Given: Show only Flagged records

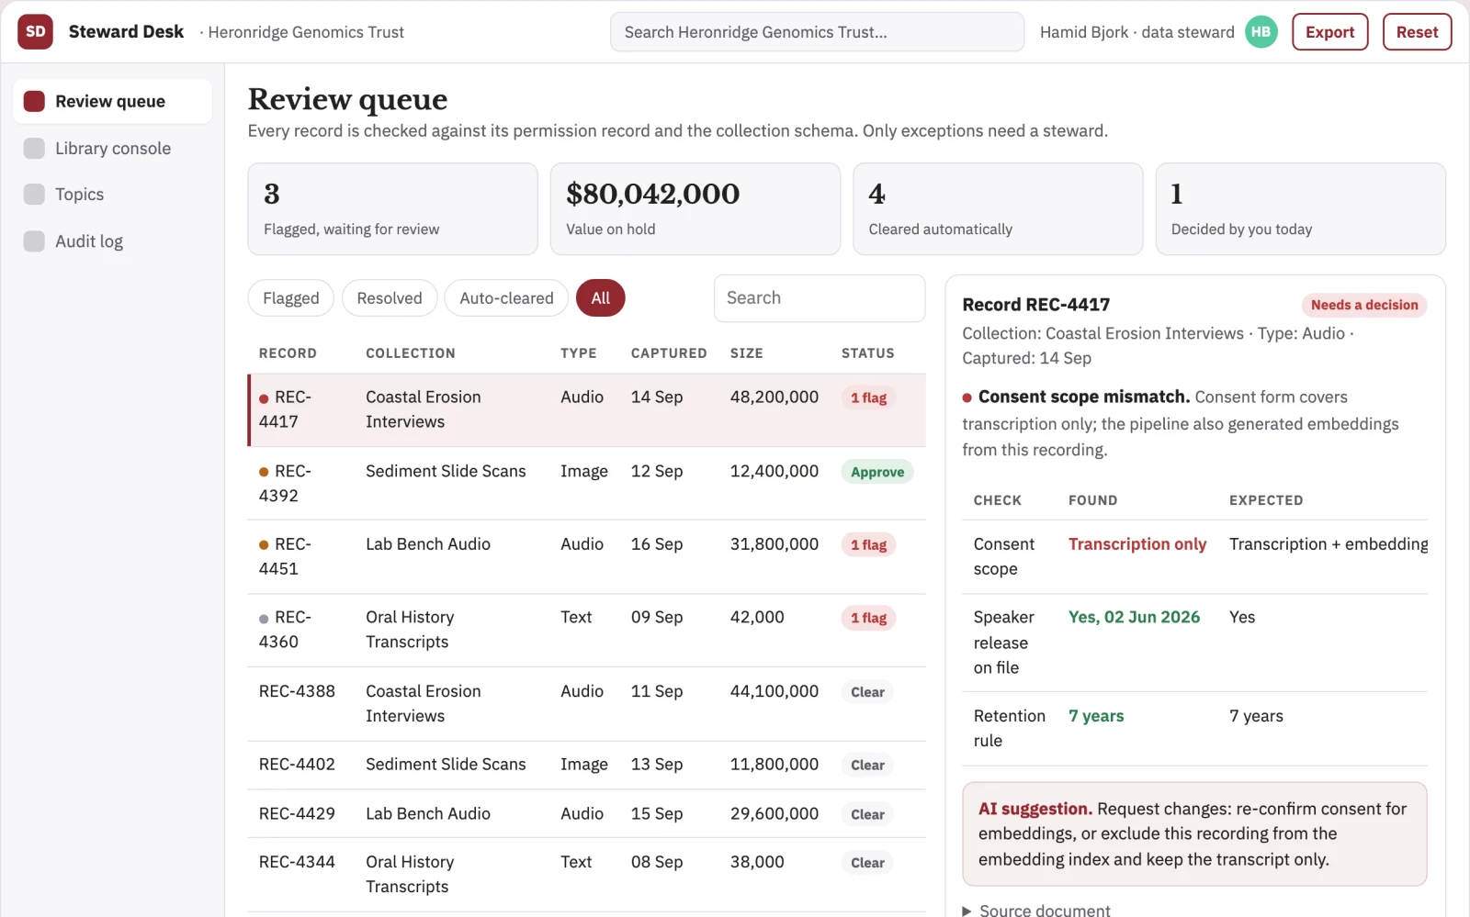Looking at the screenshot, I should point(290,298).
